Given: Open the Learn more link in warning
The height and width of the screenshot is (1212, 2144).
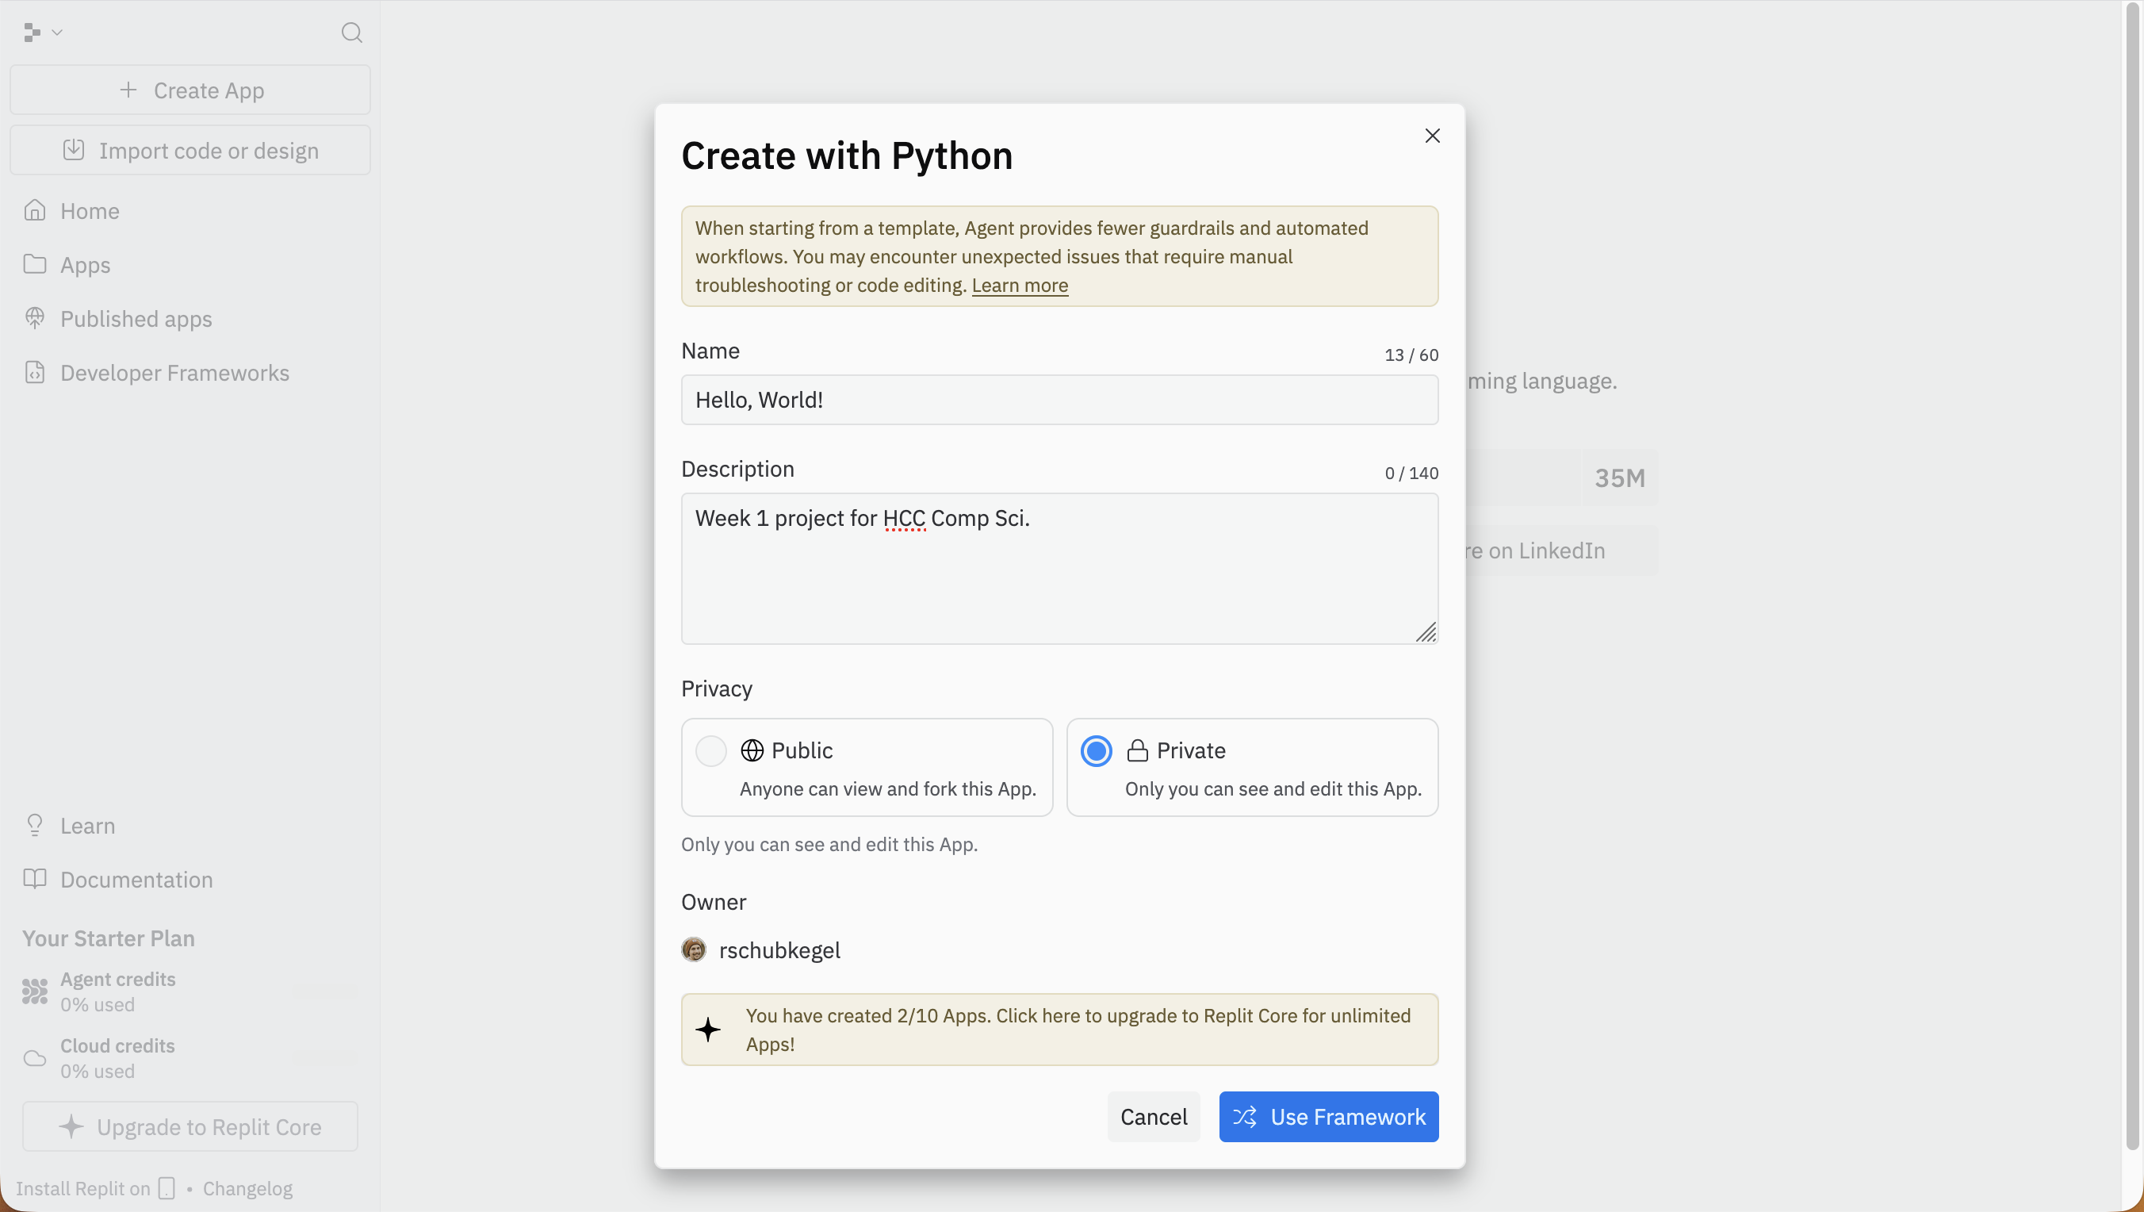Looking at the screenshot, I should click(1019, 285).
